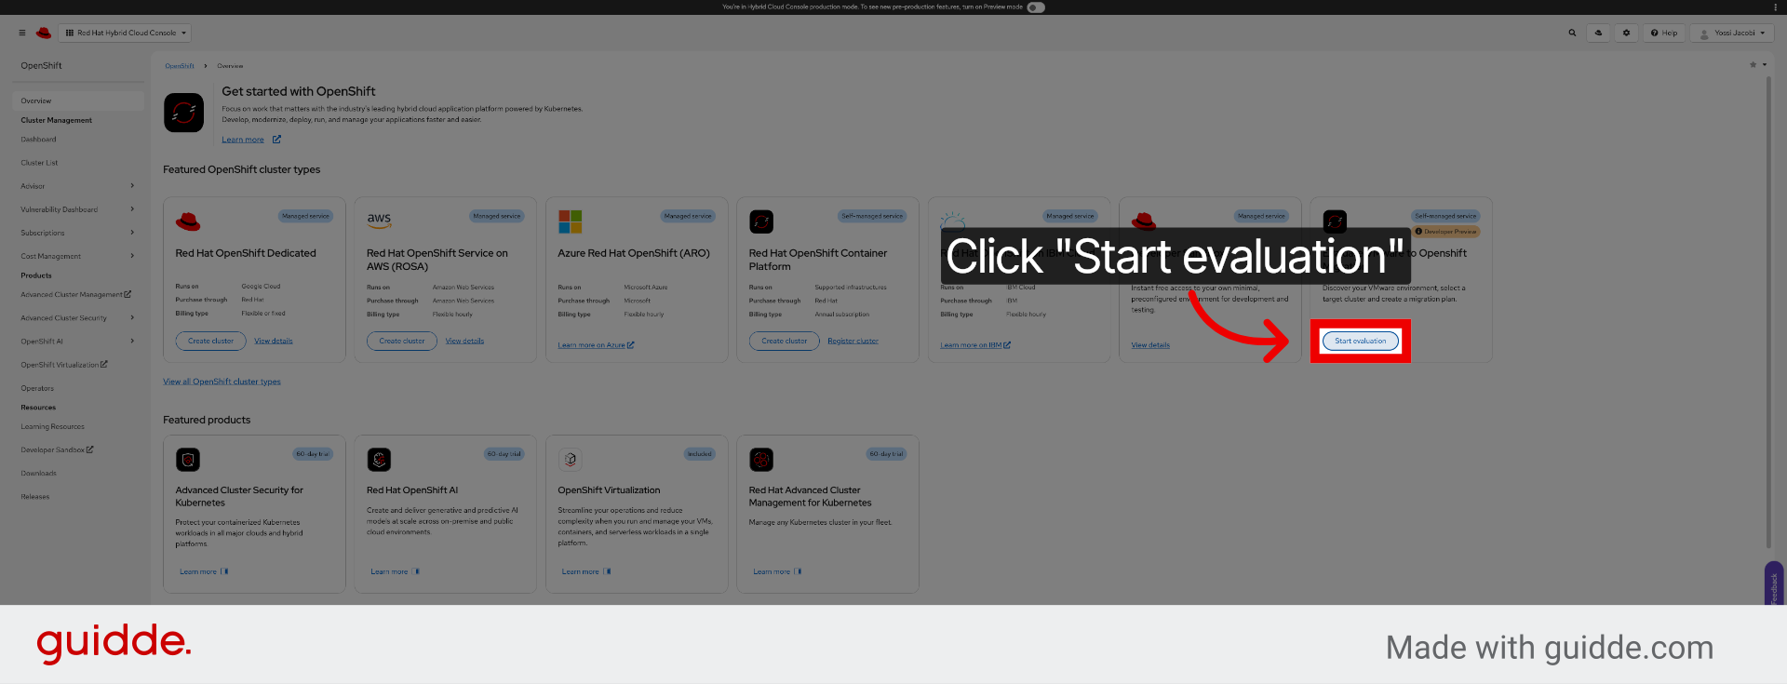Click the Register cluster link

(853, 341)
